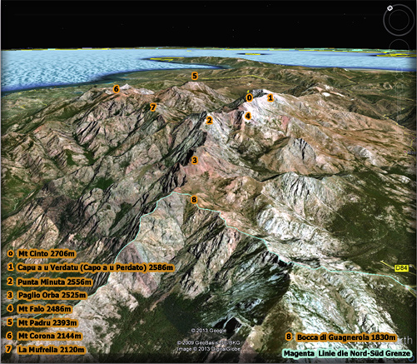Click legend label 'La Mufrella 2120m'

click(x=52, y=350)
